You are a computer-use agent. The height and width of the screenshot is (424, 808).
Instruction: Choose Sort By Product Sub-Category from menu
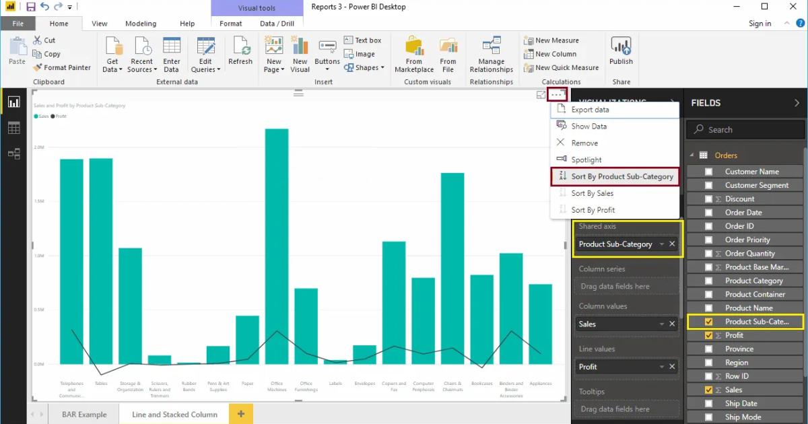(622, 176)
